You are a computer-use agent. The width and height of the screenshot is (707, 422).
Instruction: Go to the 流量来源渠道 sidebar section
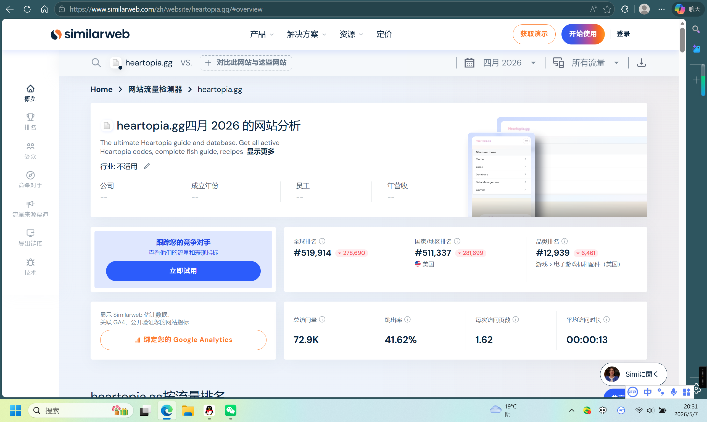[x=30, y=209]
